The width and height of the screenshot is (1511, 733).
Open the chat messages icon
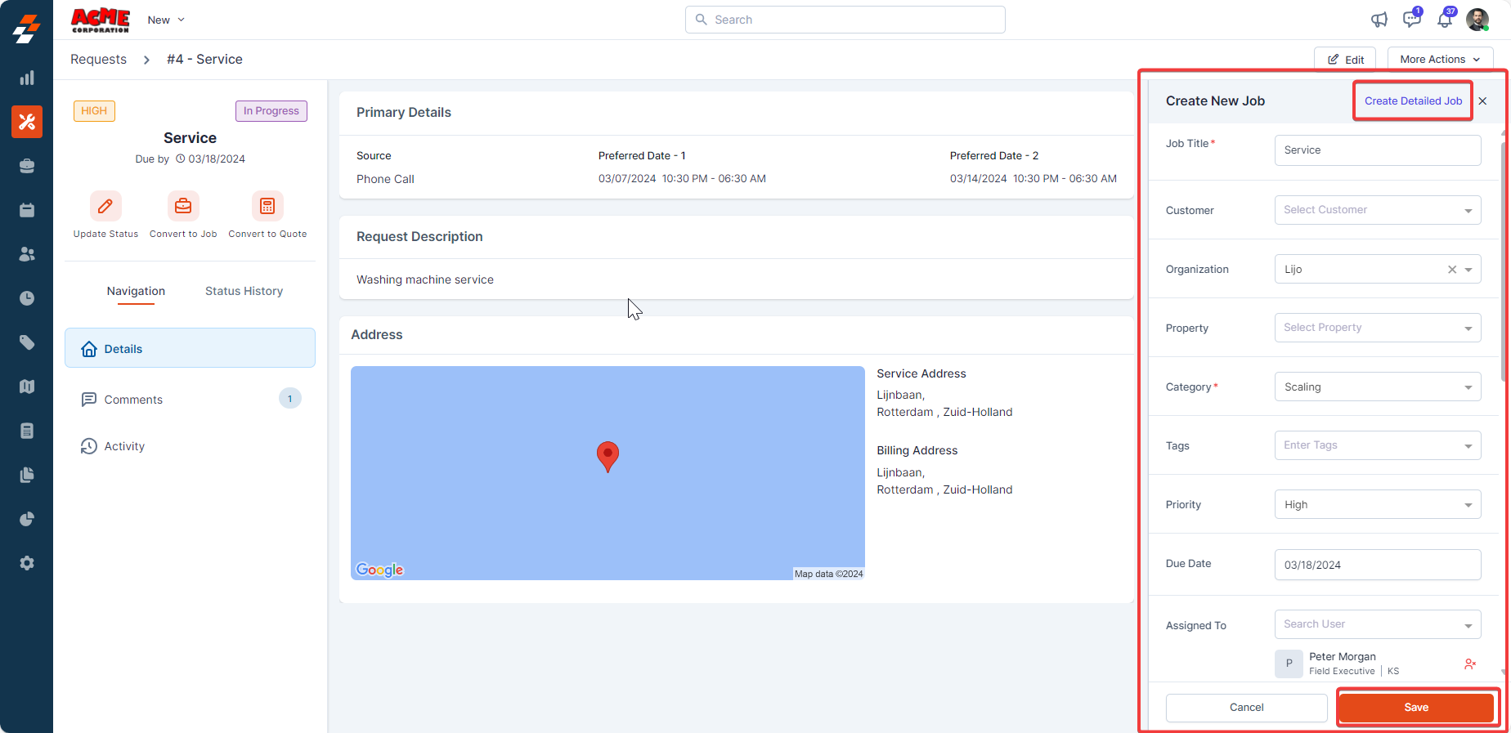[1411, 20]
